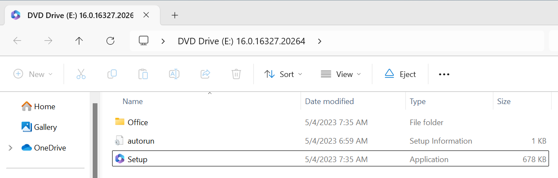Open OneDrive in navigation pane
The image size is (558, 178).
pos(44,148)
